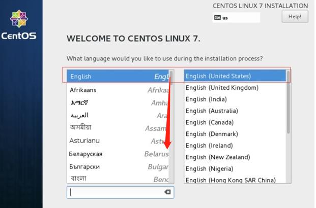This screenshot has height=208, width=316.
Task: Type in the language search field
Action: tap(116, 192)
